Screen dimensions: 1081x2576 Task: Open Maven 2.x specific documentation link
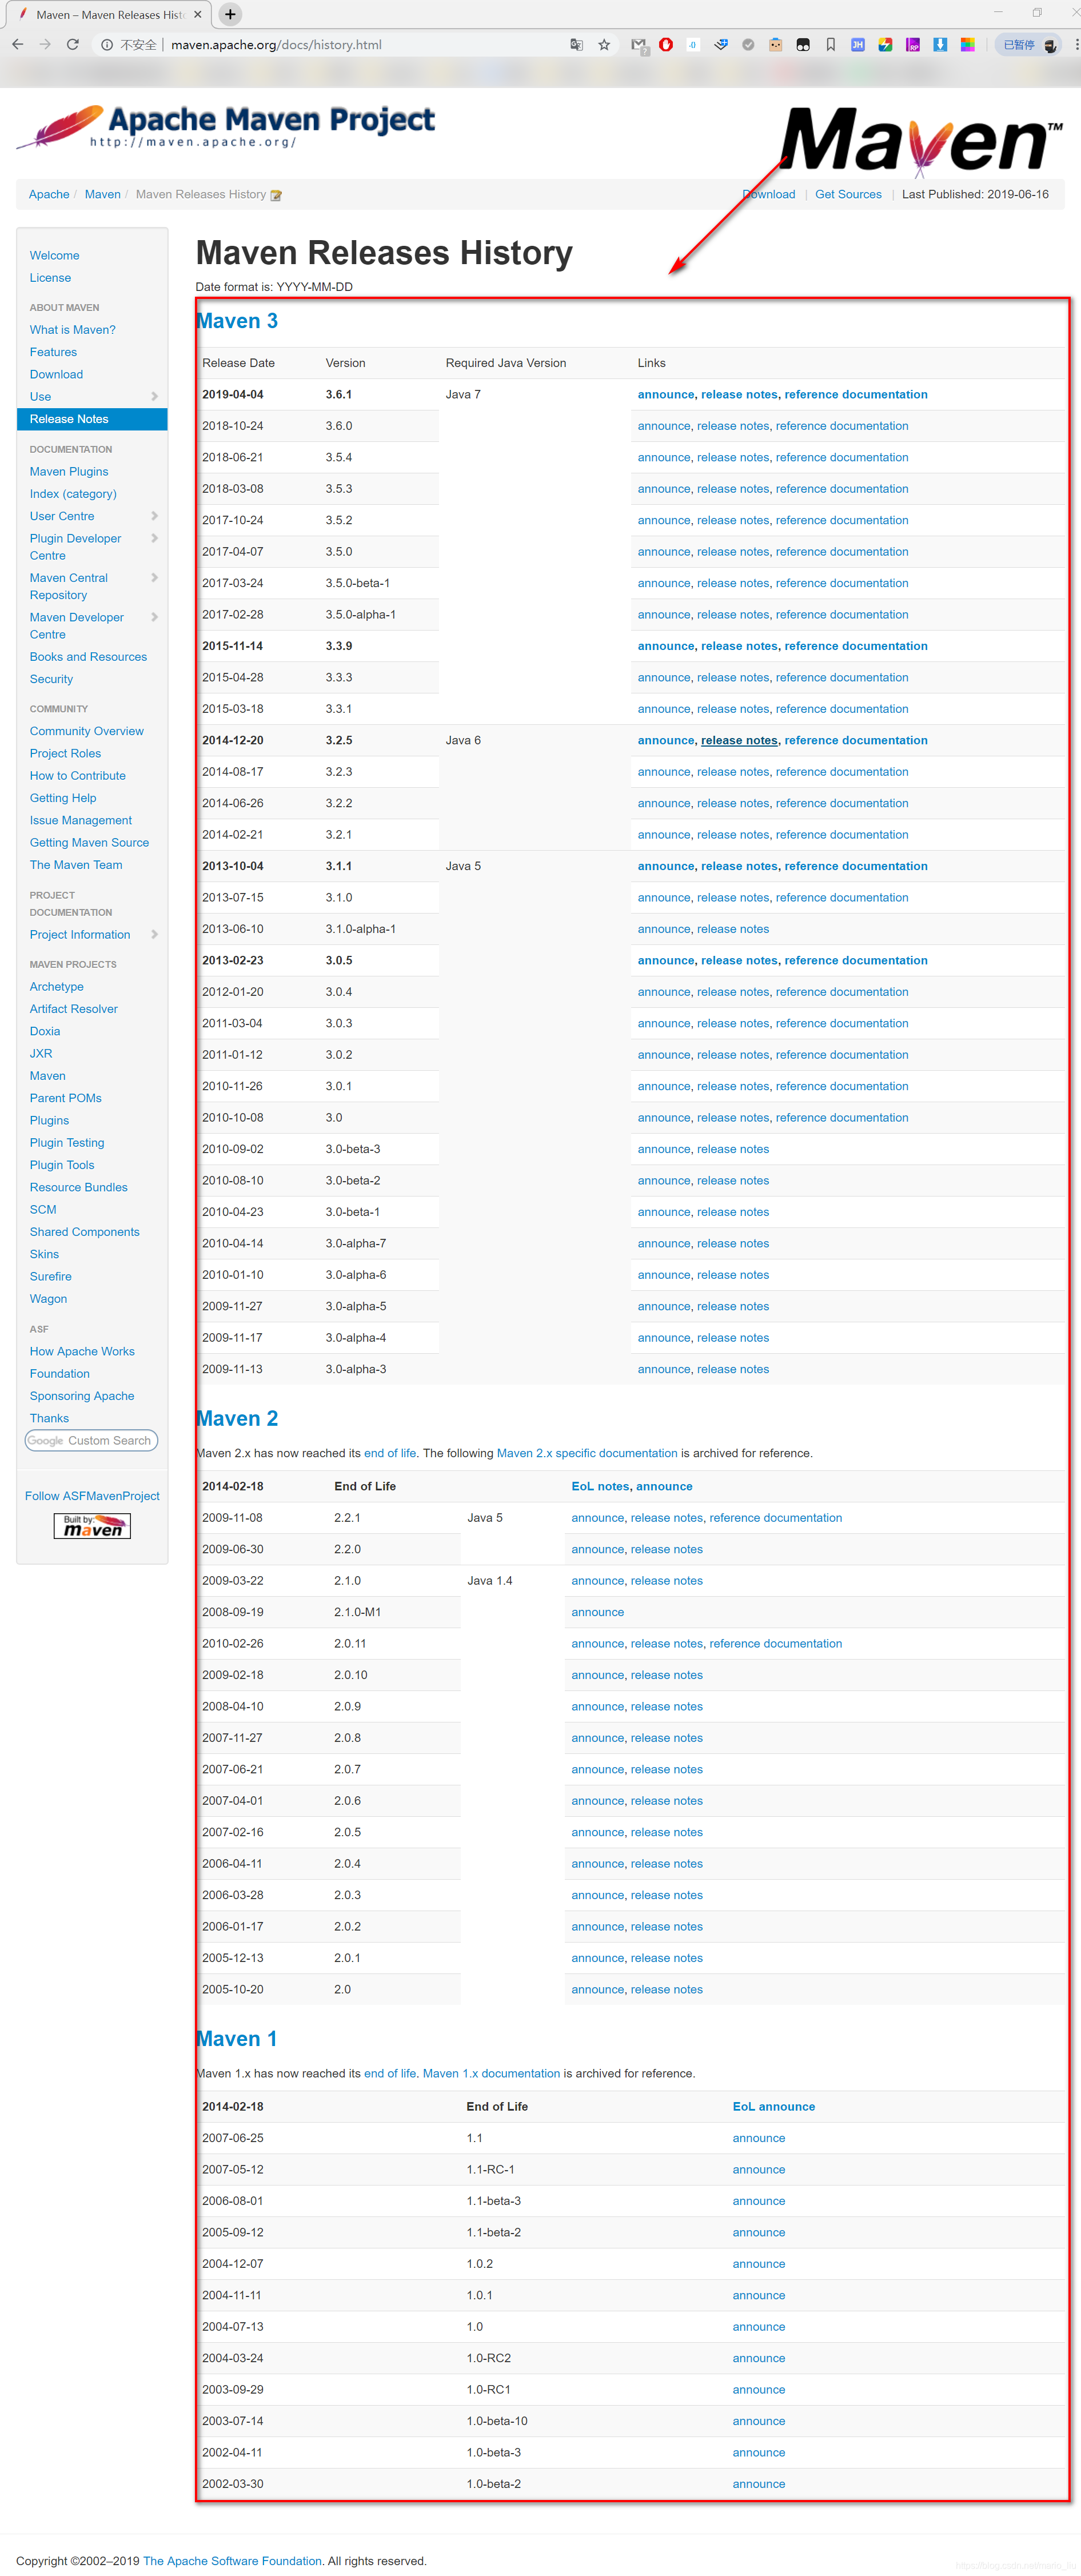pyautogui.click(x=587, y=1453)
